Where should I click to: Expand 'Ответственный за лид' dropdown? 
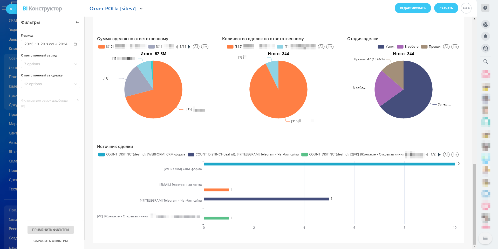coord(51,64)
